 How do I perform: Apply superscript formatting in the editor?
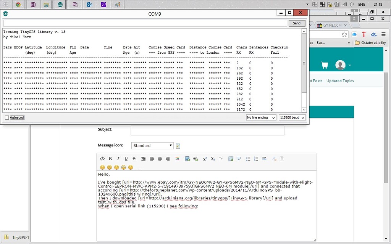[x=205, y=159]
